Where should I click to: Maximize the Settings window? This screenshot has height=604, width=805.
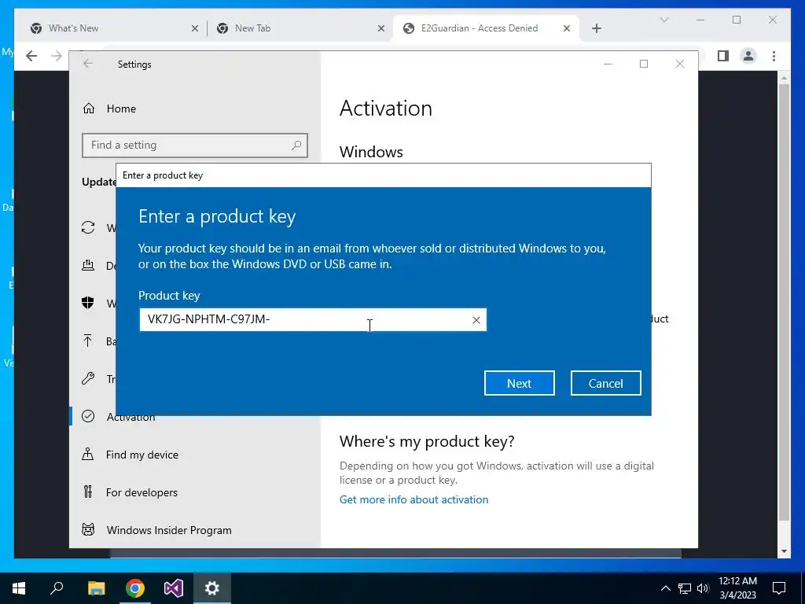coord(644,64)
